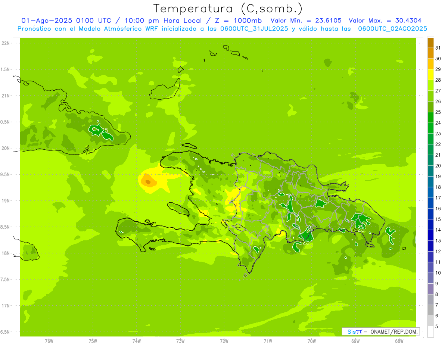Click the "26" colorbar label

coord(438,102)
